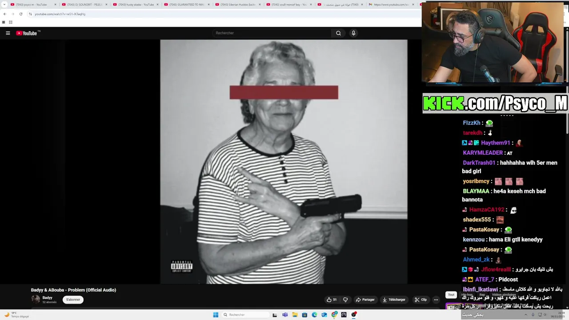Click chat username Haythem91
This screenshot has width=569, height=320.
tap(495, 143)
